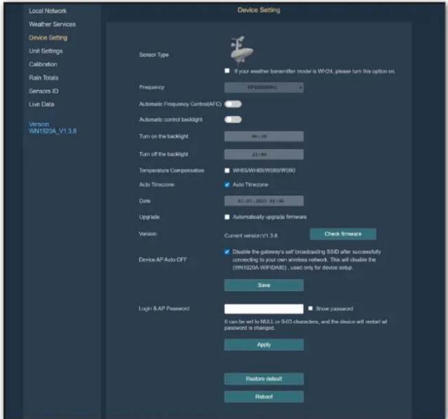This screenshot has width=448, height=419.
Task: Click the Device AP Auto OFF label
Action: 163,260
